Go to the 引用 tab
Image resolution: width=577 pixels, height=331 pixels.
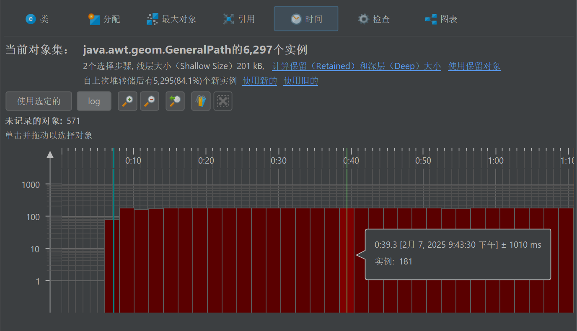click(x=239, y=19)
